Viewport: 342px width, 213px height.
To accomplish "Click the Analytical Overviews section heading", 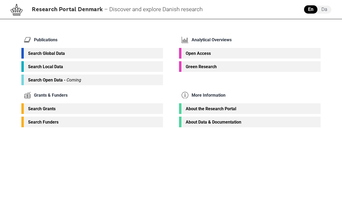I will coord(212,40).
